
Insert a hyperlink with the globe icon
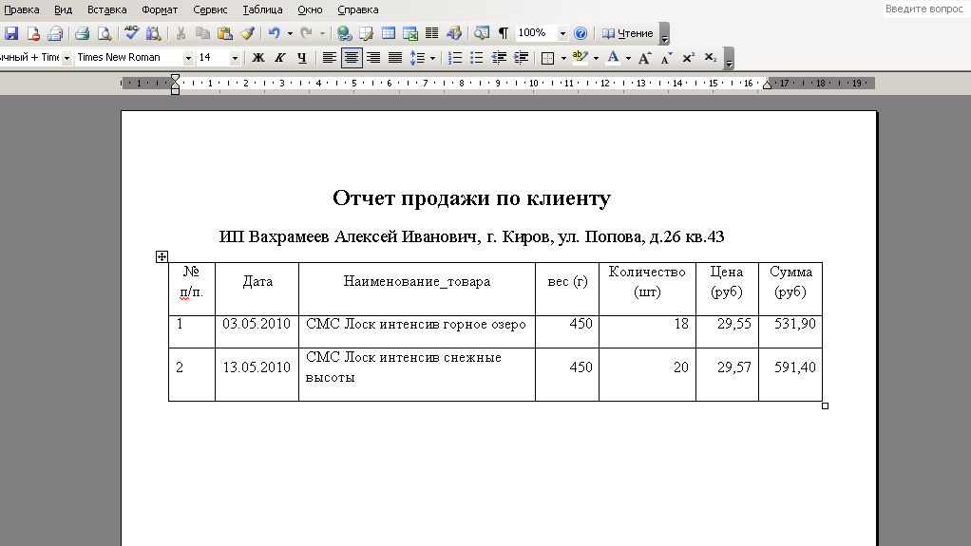[x=344, y=33]
